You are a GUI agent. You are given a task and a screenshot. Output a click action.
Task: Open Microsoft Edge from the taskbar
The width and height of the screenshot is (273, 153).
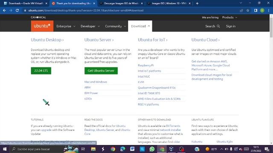(x=122, y=149)
